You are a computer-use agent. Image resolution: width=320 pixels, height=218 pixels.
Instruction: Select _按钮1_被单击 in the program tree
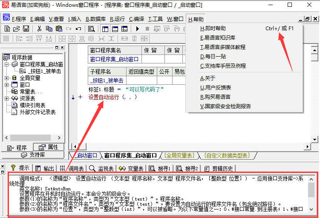[44, 71]
